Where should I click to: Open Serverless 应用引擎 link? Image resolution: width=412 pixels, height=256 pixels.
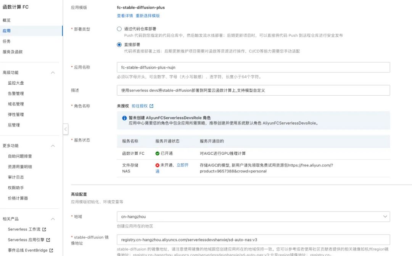click(x=26, y=240)
